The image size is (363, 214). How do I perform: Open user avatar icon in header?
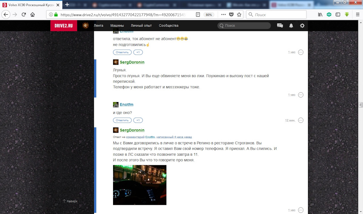click(85, 26)
